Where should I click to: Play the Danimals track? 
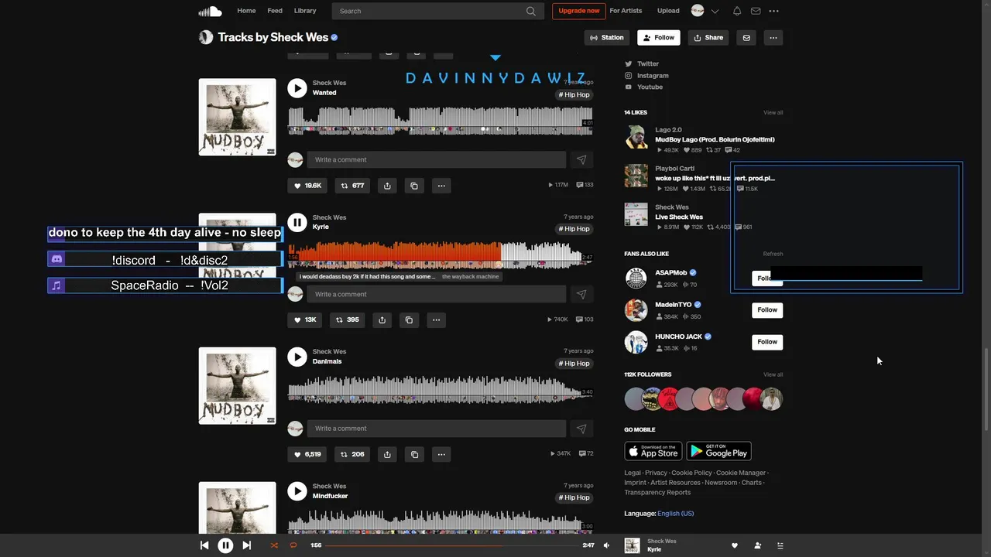(x=297, y=357)
